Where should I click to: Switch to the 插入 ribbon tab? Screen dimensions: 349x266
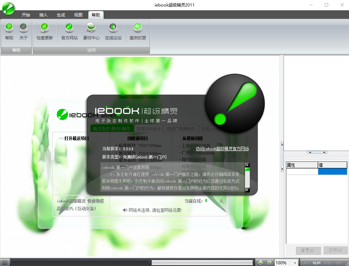[43, 15]
